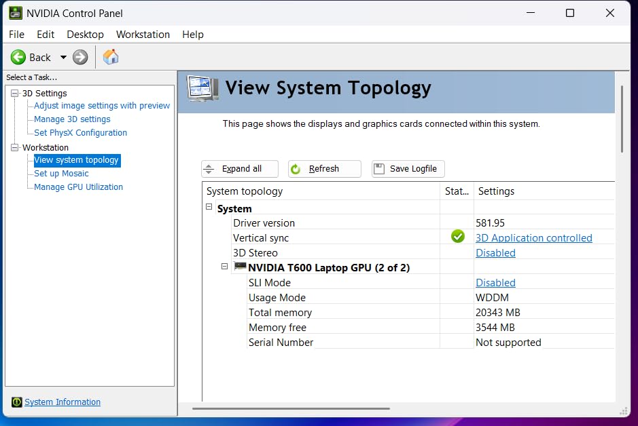This screenshot has height=426, width=638.
Task: Click the Home icon in toolbar
Action: (x=111, y=57)
